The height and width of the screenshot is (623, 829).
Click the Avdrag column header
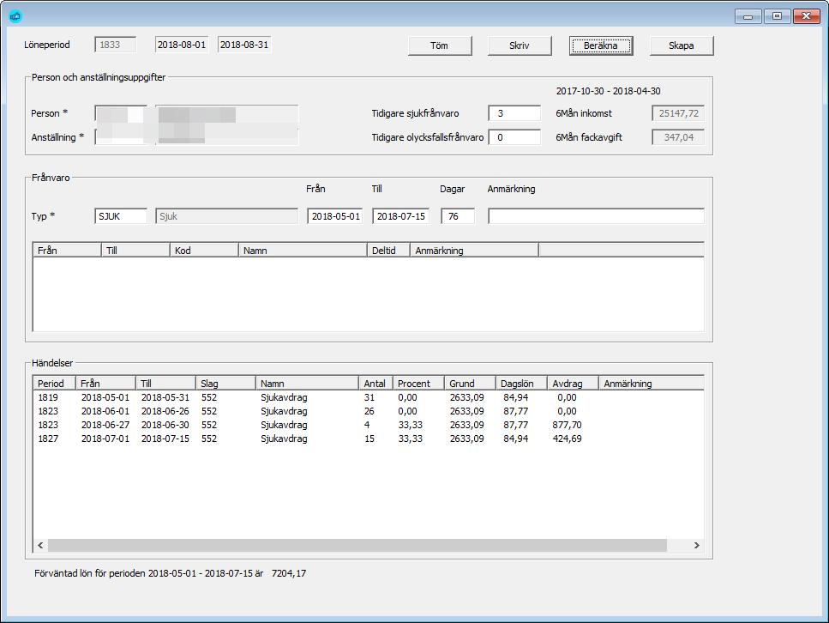pyautogui.click(x=573, y=384)
